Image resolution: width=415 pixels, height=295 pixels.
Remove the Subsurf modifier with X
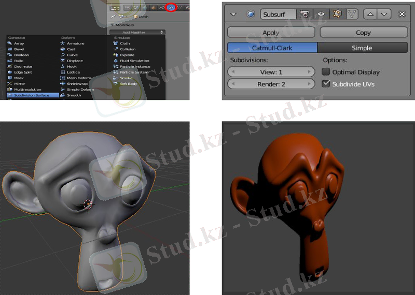[402, 14]
